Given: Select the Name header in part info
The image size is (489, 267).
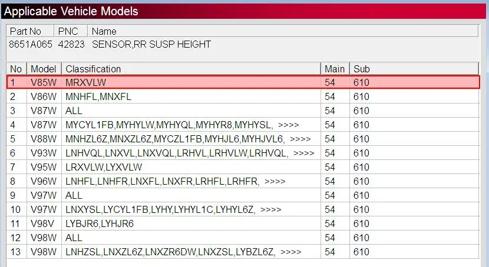Looking at the screenshot, I should 283,31.
